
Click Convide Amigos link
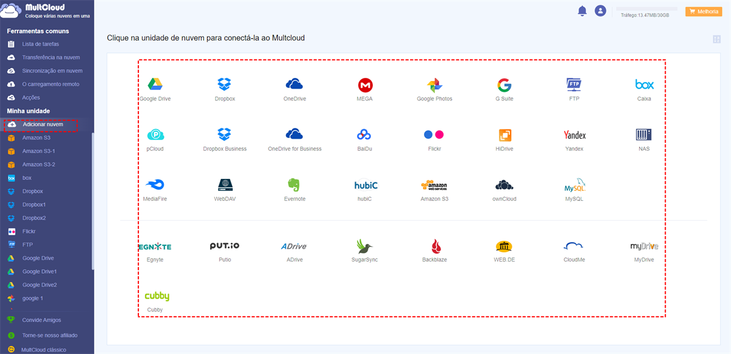41,320
